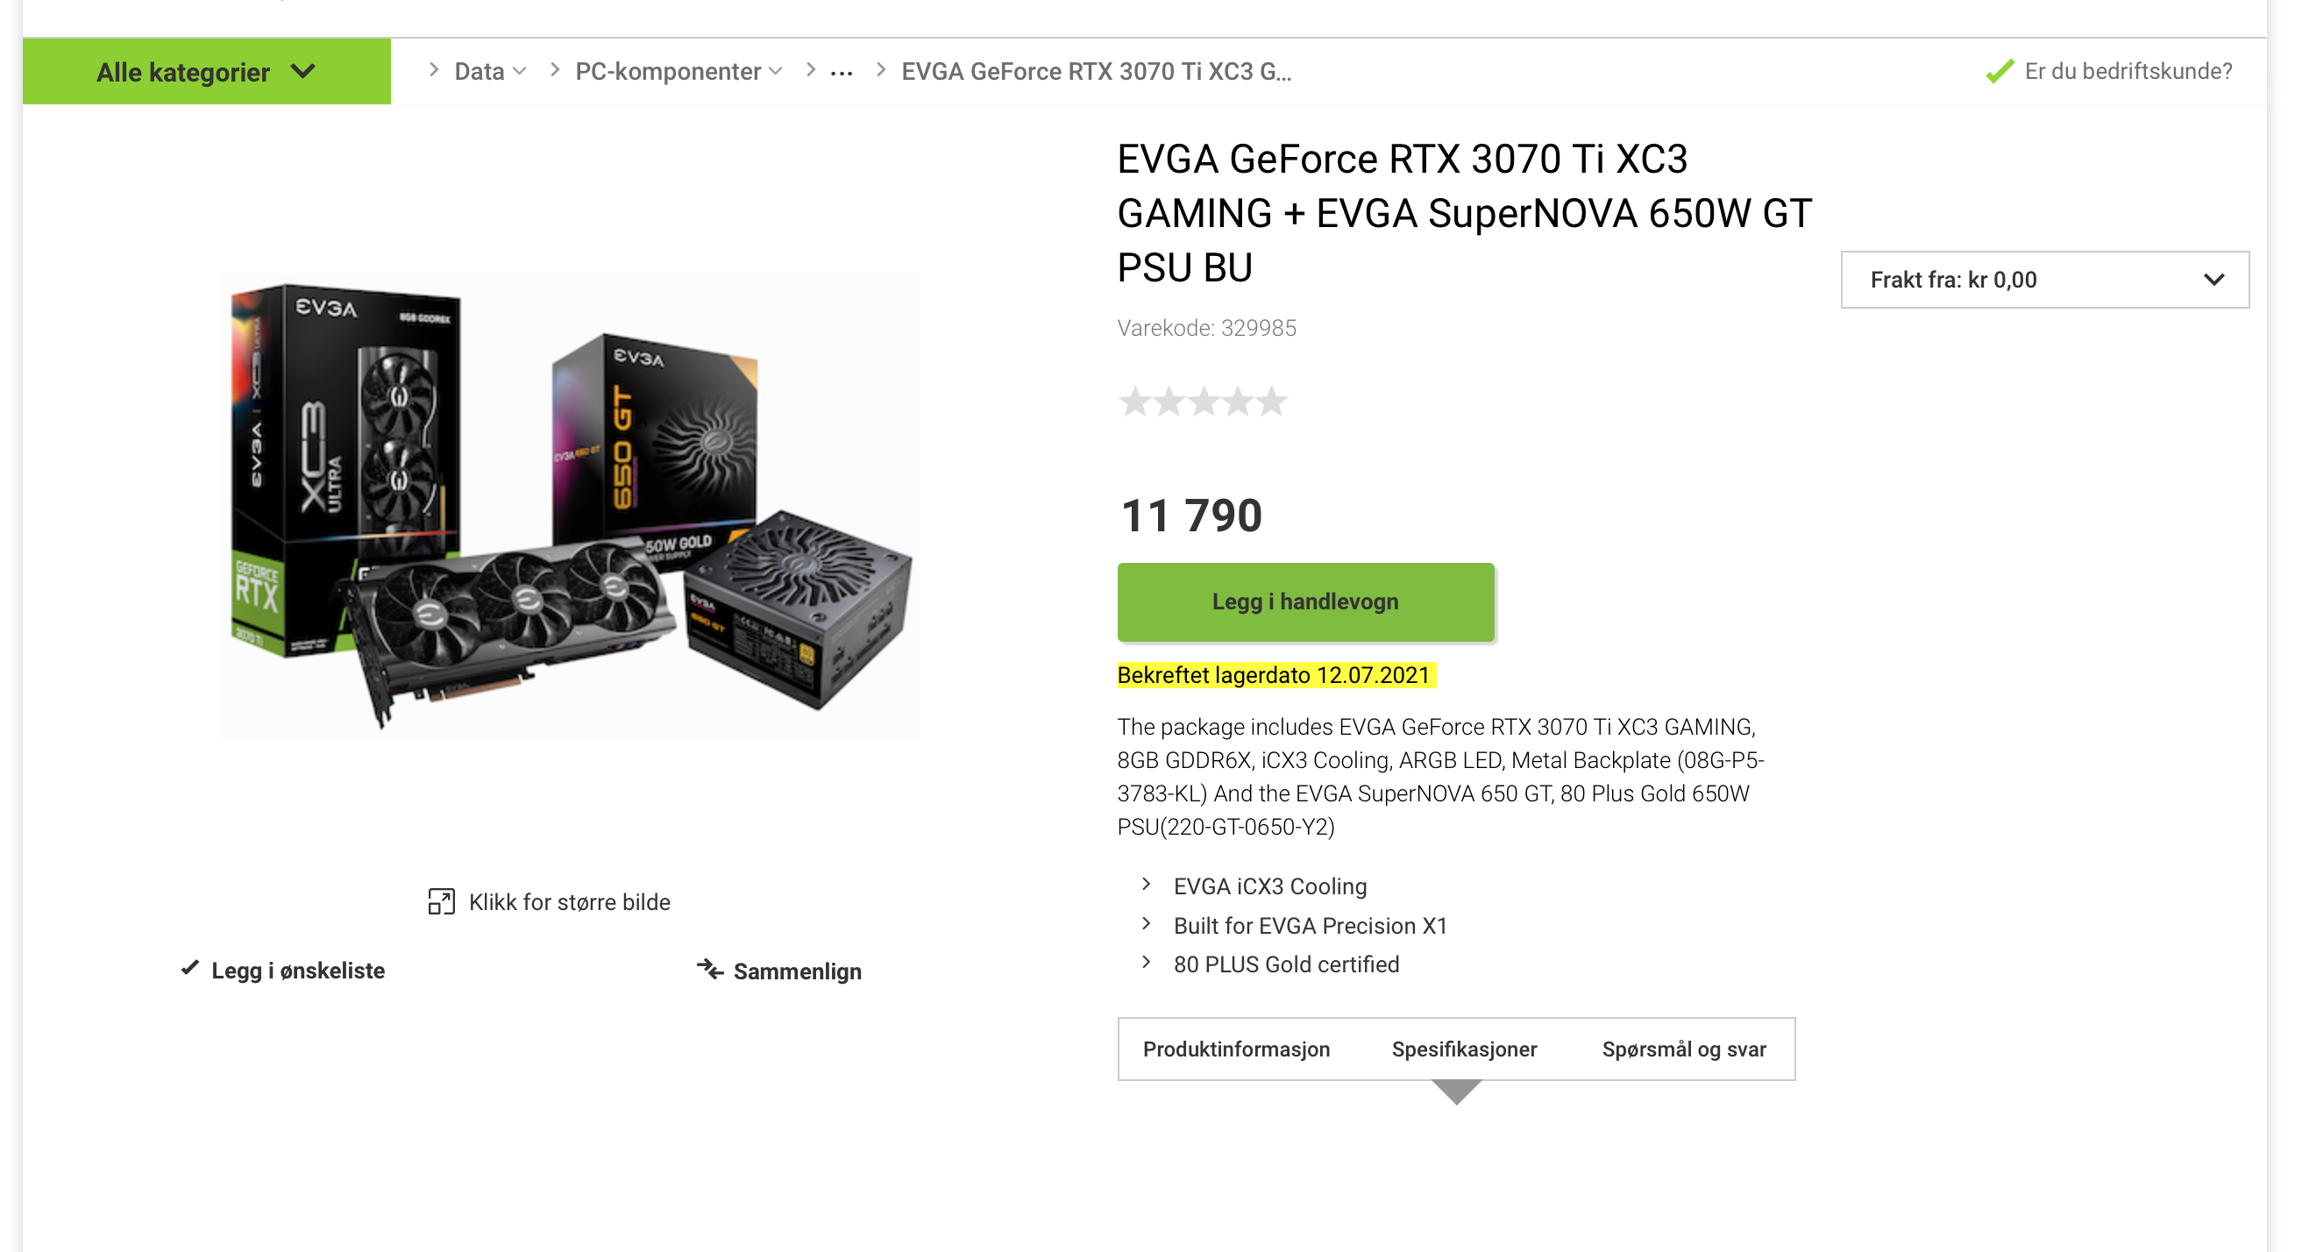Open the Alle kategorier dropdown

(x=206, y=72)
